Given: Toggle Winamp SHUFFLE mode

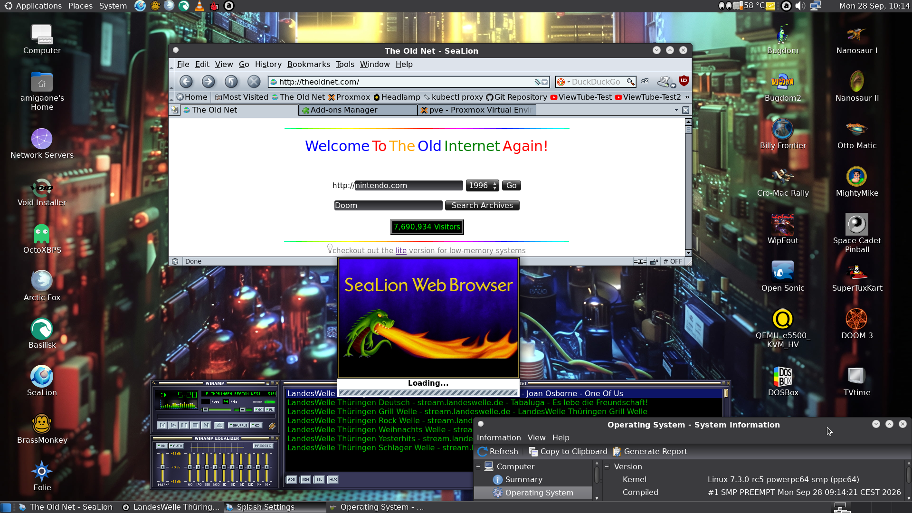Looking at the screenshot, I should point(238,425).
